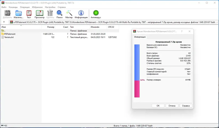Close the archive information dialog
The image size is (219, 128).
click(189, 31)
